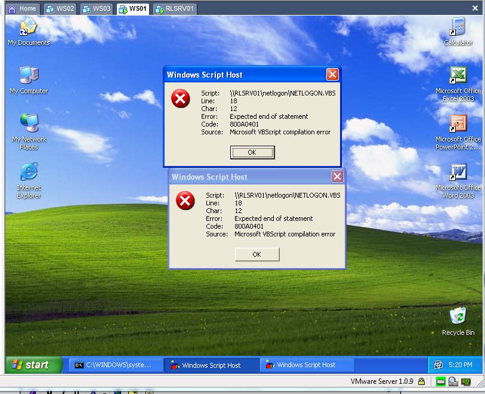Viewport: 485px width, 394px height.
Task: Open My Computer desktop icon
Action: pos(29,80)
